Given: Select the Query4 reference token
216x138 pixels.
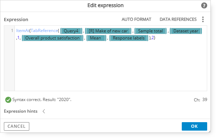Looking at the screenshot, I should point(71,31).
